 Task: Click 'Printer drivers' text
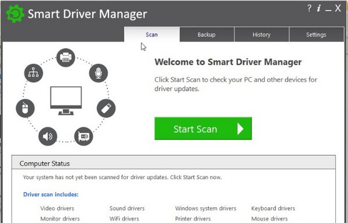[x=193, y=218]
